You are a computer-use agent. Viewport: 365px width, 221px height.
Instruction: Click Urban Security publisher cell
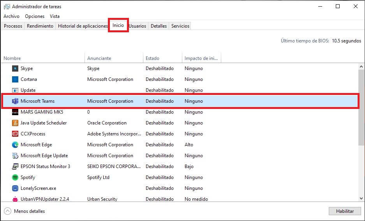tap(102, 199)
